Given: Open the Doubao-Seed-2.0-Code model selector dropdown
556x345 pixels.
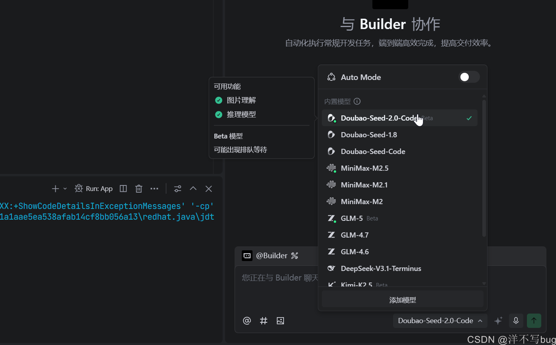Looking at the screenshot, I should click(440, 321).
